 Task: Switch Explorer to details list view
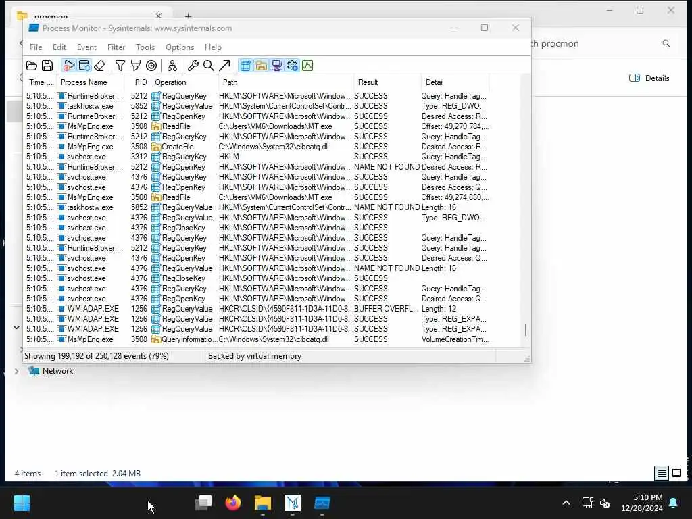pos(662,474)
